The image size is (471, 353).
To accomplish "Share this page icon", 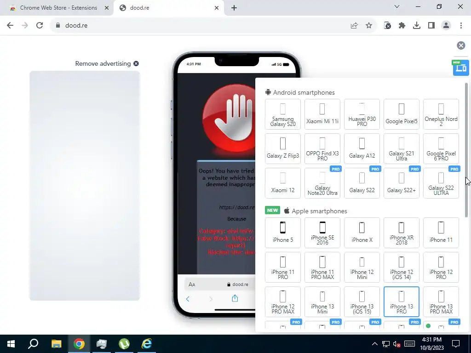I will pos(354,26).
